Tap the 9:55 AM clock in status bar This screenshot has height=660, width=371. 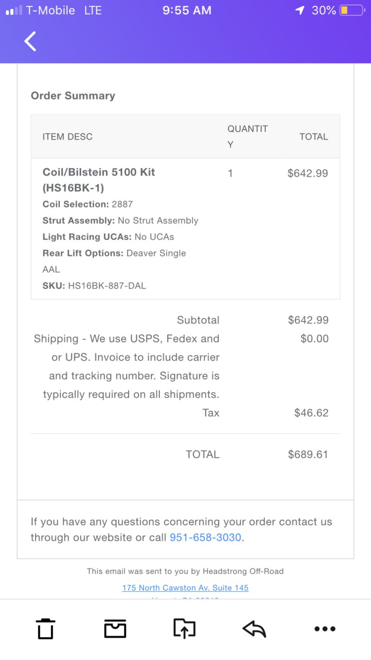click(187, 10)
